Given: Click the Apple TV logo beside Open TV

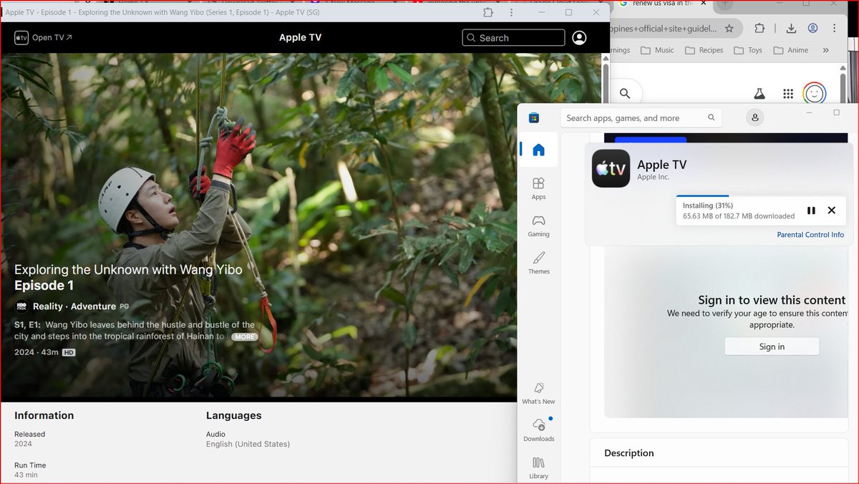Looking at the screenshot, I should coord(21,38).
